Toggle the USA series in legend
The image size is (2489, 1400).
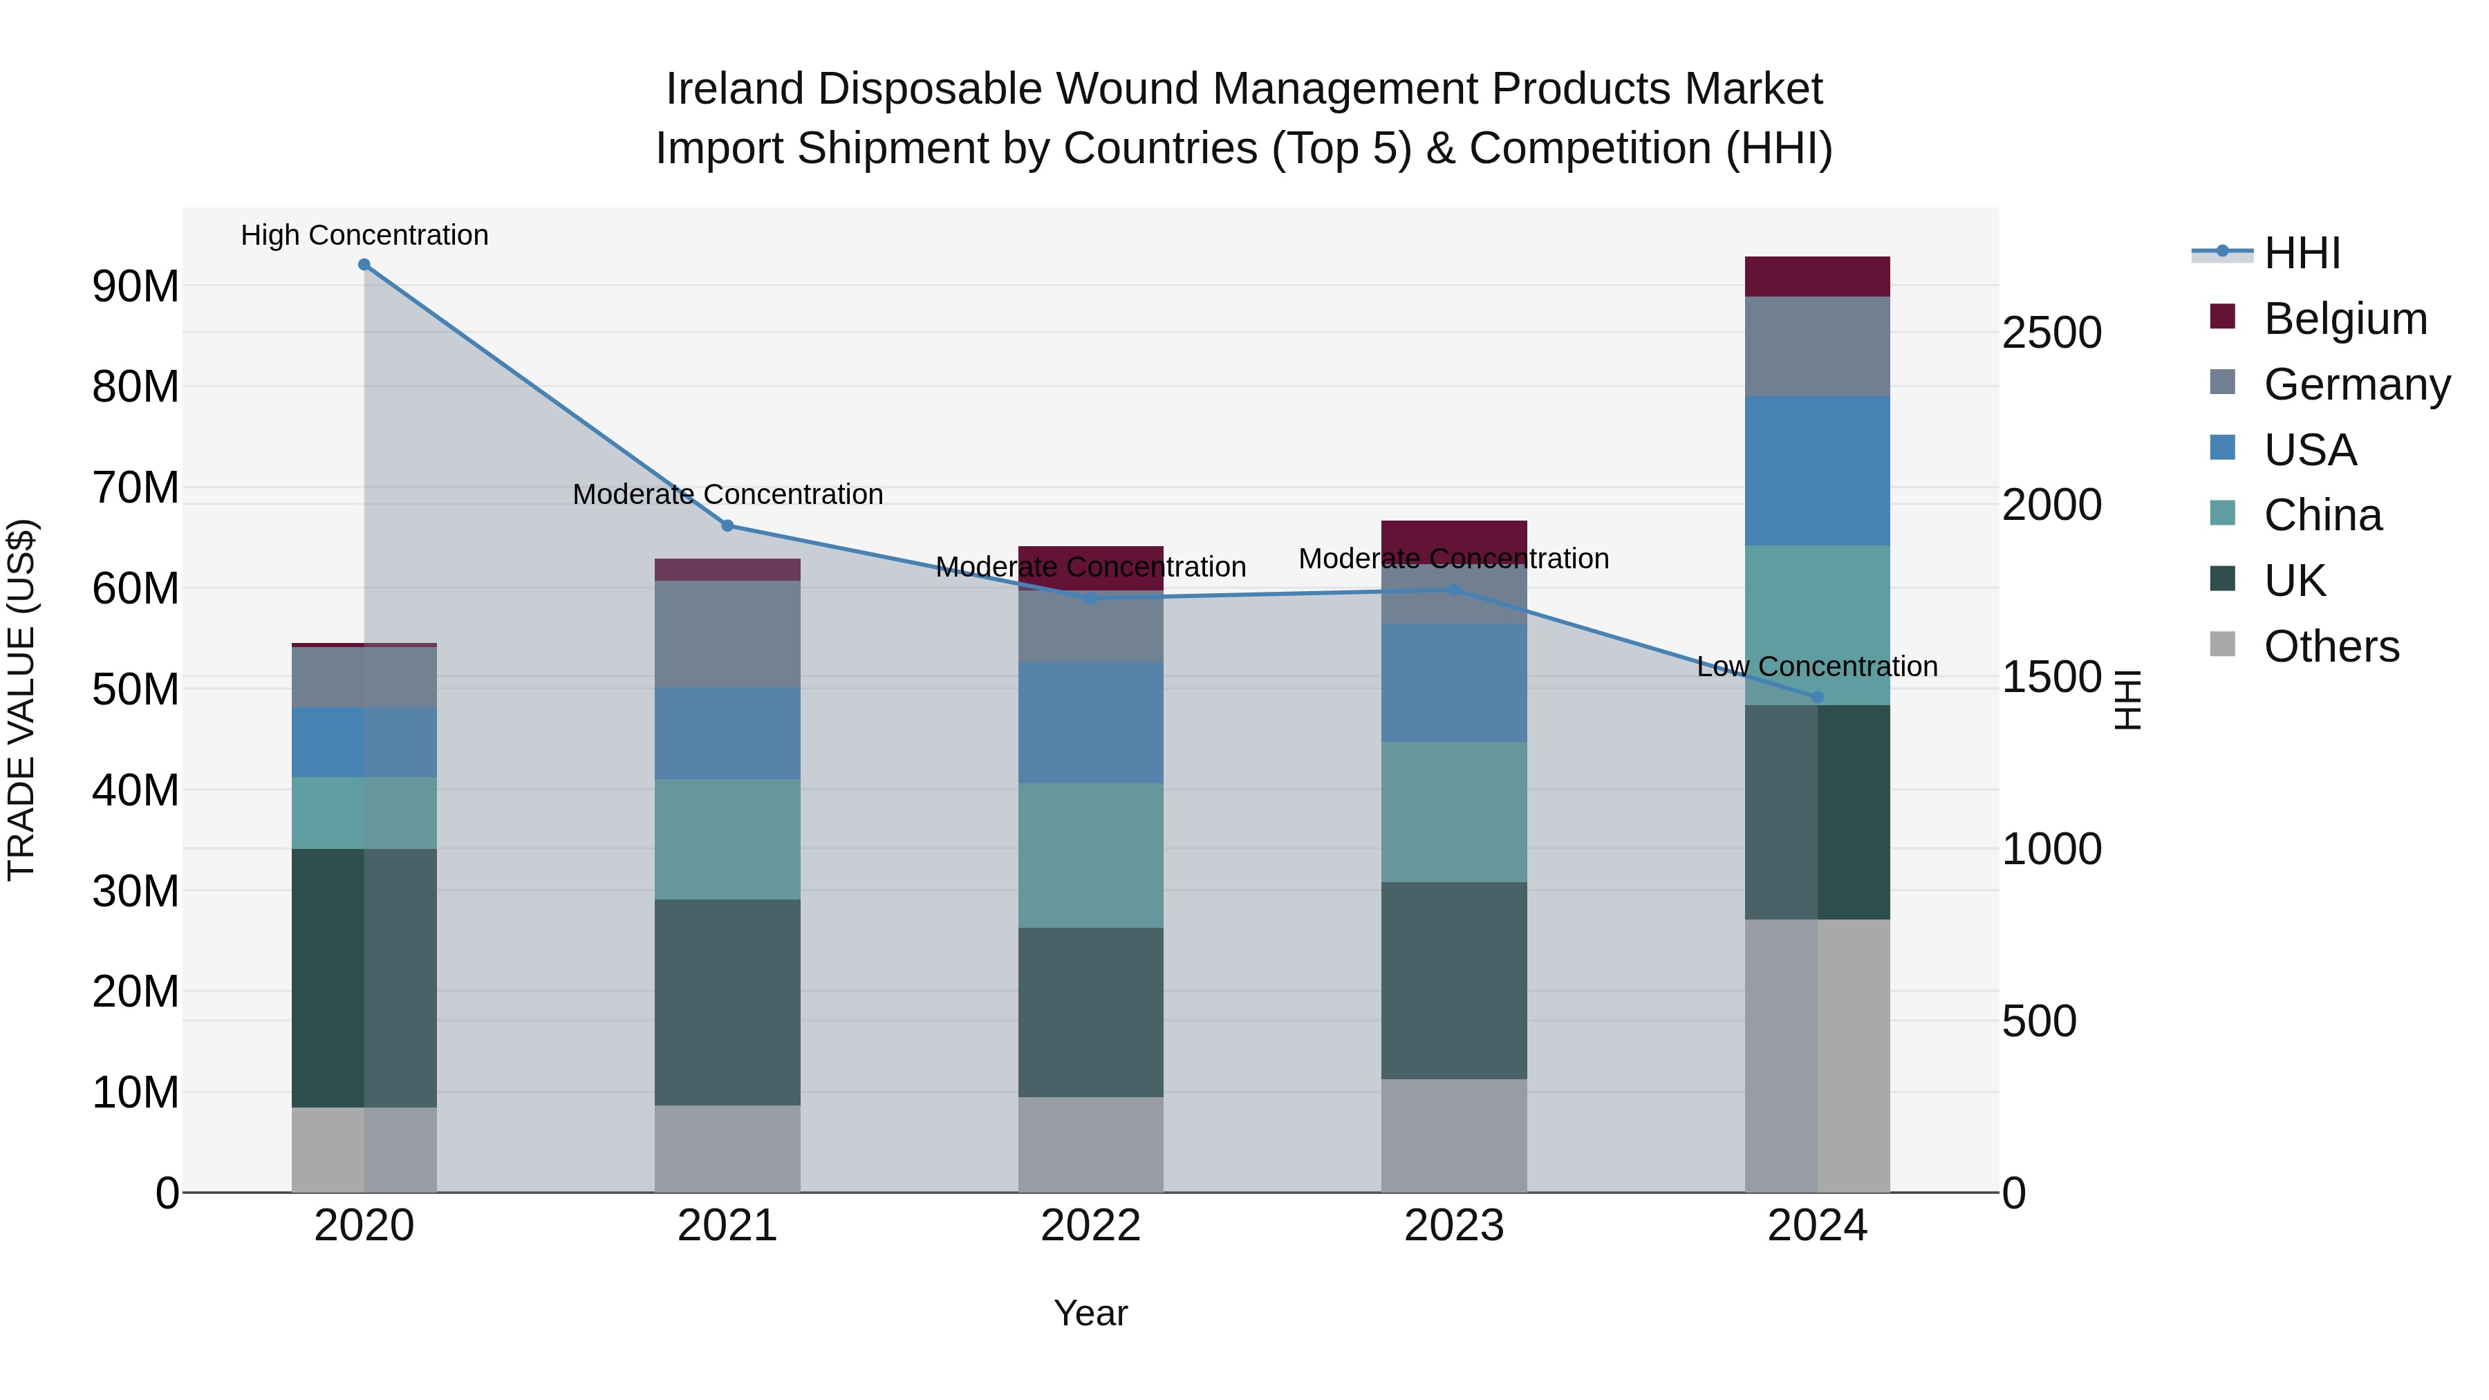coord(2283,450)
